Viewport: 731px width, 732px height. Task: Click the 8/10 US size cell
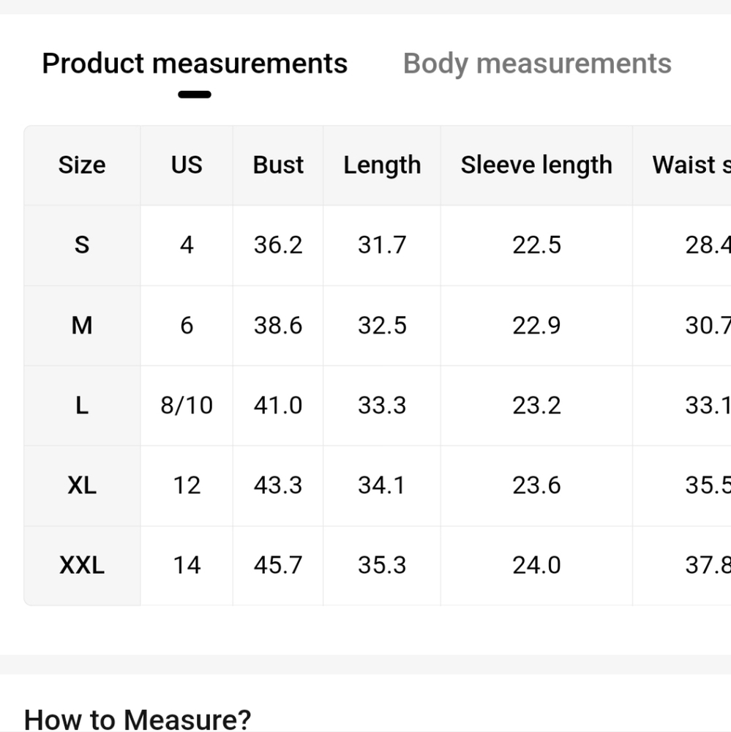[187, 406]
